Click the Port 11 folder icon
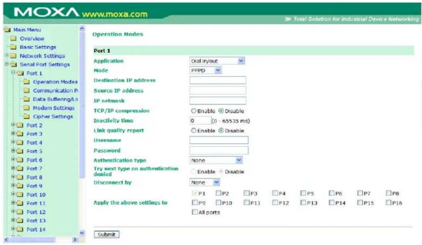422x245 pixels. 20,203
